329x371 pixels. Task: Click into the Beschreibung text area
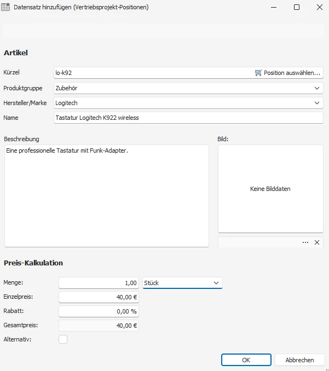tap(107, 196)
